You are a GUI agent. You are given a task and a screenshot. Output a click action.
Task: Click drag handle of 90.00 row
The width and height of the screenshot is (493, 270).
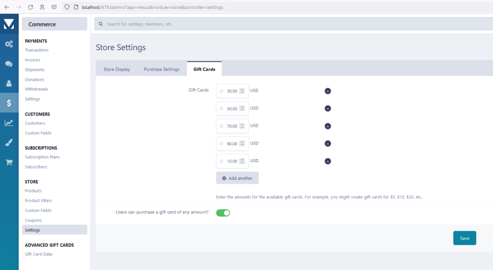(x=221, y=144)
